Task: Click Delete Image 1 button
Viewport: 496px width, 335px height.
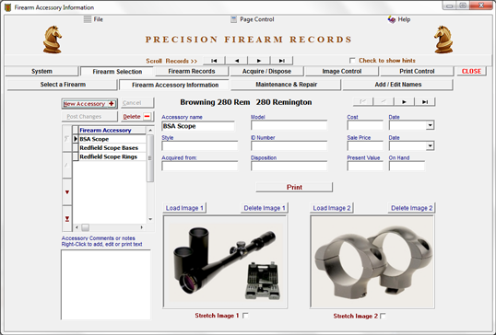Action: (265, 208)
